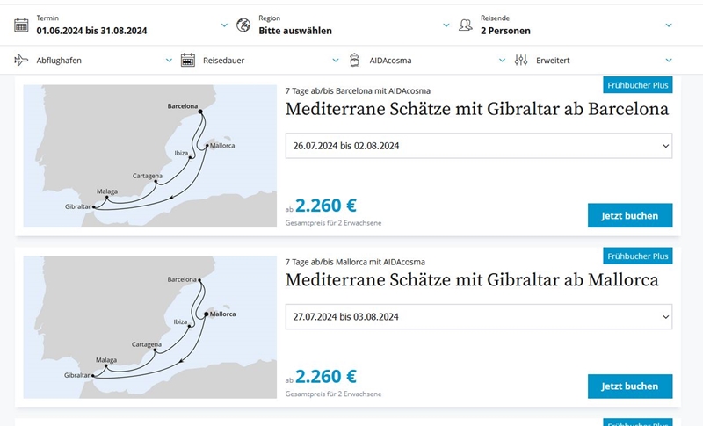Expand the Erweitert advanced filters
The image size is (703, 426).
point(670,60)
